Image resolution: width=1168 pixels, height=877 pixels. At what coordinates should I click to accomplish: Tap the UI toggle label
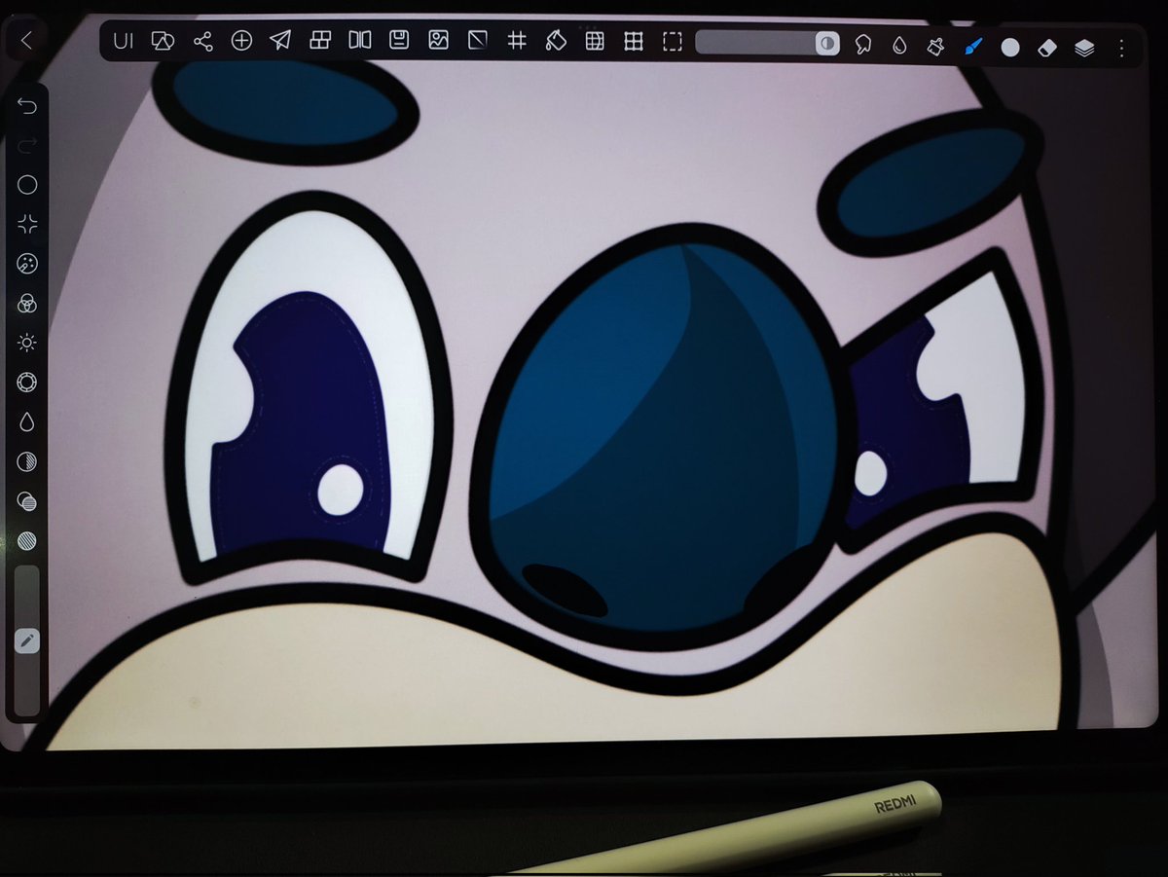(x=124, y=41)
